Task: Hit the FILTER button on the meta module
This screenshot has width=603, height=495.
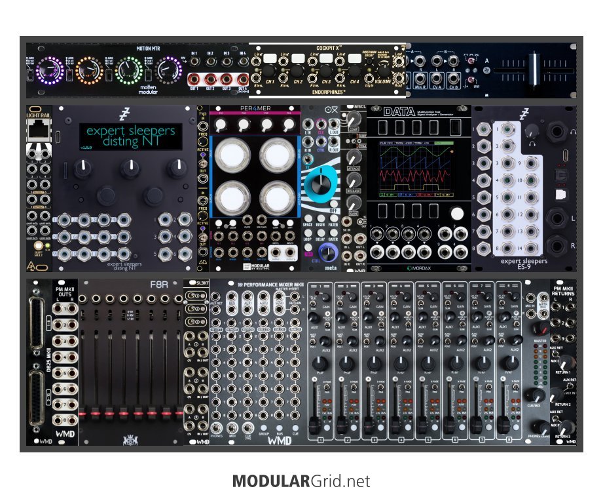Action: tap(333, 218)
